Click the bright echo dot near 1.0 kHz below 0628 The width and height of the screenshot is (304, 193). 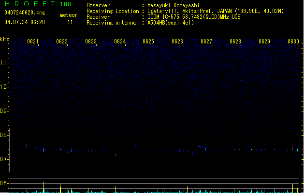pyautogui.click(x=240, y=81)
